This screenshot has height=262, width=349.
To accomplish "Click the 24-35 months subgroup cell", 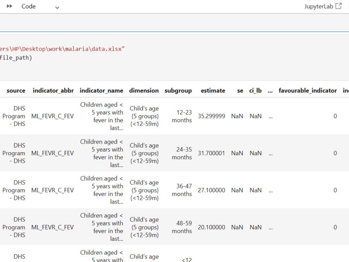I will pos(182,153).
